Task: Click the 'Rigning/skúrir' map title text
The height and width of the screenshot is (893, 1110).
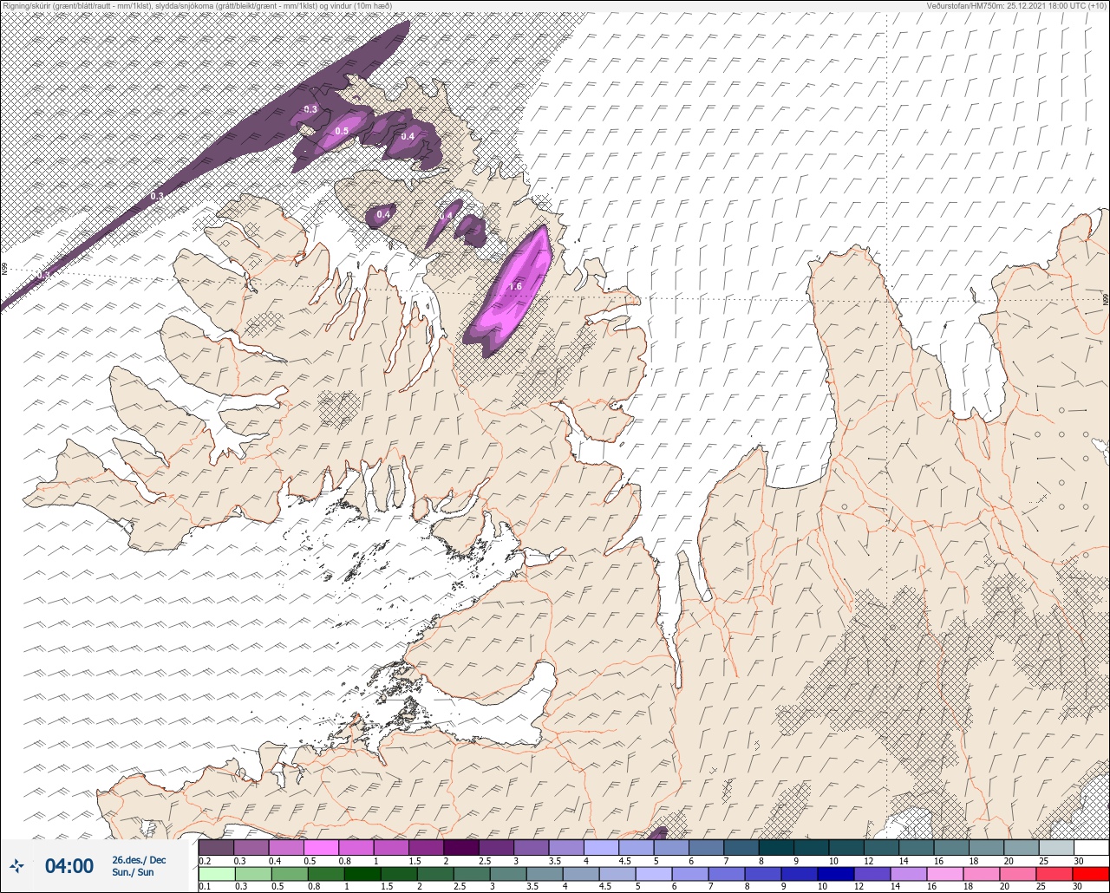Action: tap(197, 6)
